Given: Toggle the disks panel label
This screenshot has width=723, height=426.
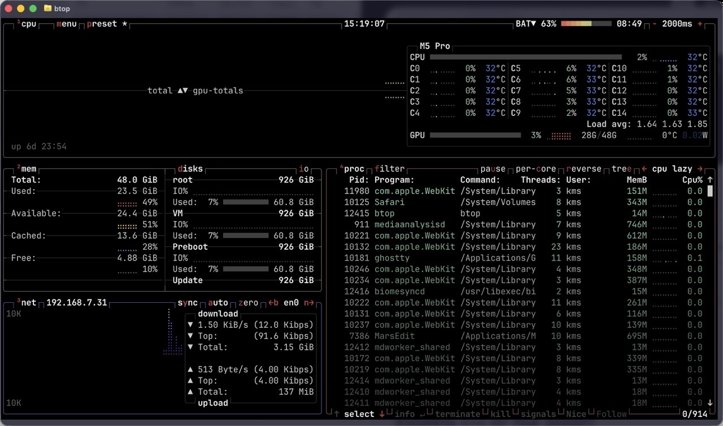Looking at the screenshot, I should (x=190, y=169).
